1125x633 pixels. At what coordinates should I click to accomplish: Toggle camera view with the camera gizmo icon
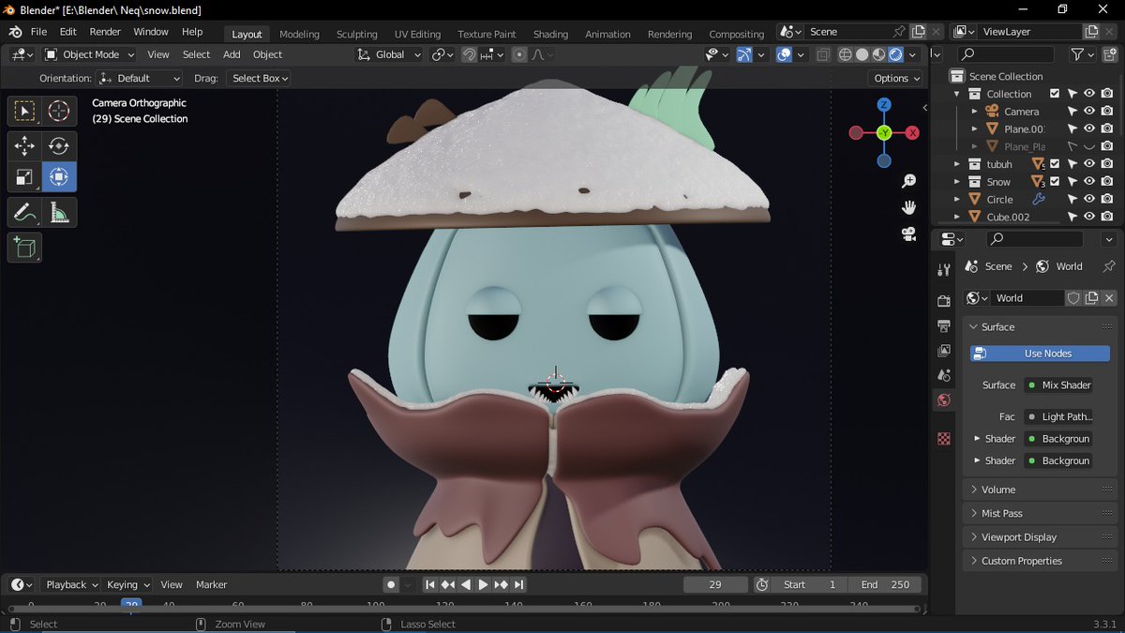tap(908, 234)
